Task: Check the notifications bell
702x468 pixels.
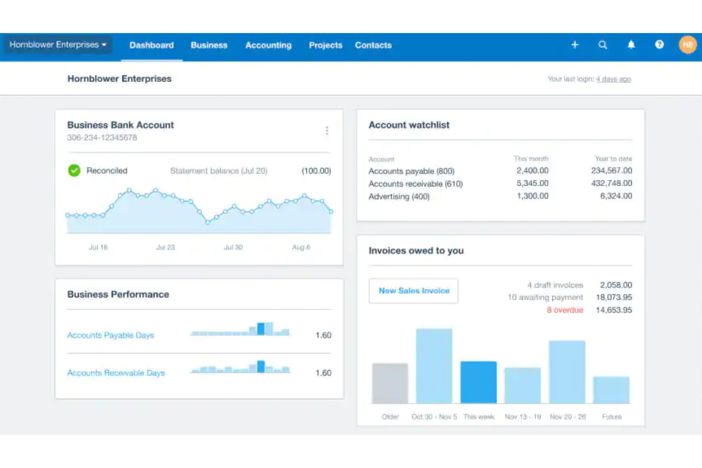Action: point(631,45)
